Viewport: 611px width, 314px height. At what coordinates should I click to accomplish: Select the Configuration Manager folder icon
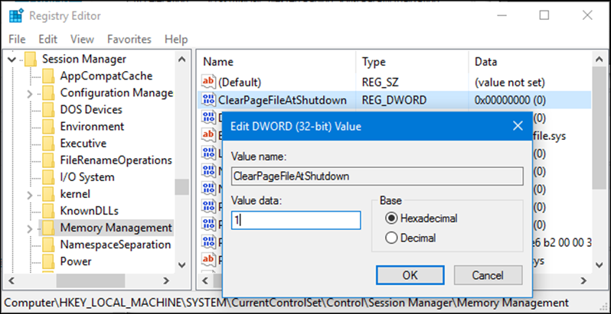point(48,92)
